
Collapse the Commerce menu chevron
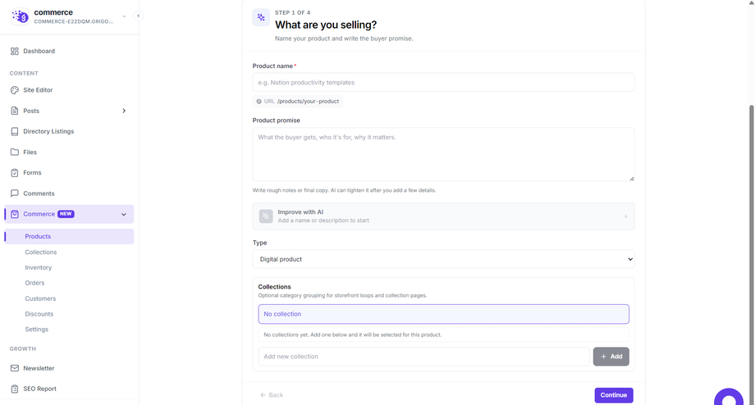124,214
